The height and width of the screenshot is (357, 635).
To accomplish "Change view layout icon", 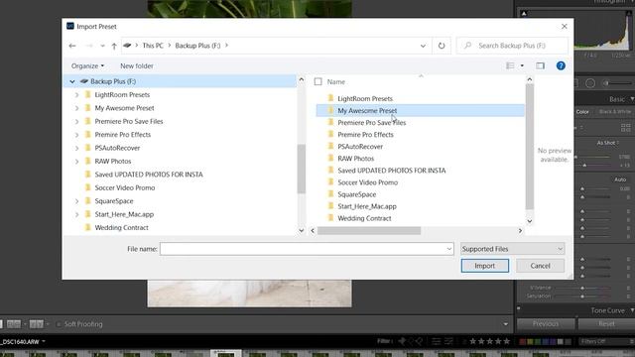I will (510, 65).
